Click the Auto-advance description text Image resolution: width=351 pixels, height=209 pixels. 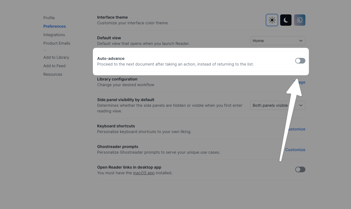[x=175, y=64]
